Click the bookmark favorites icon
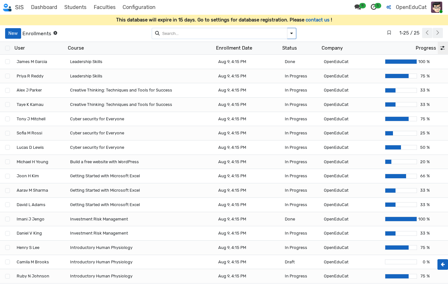The height and width of the screenshot is (288, 448). [x=389, y=33]
